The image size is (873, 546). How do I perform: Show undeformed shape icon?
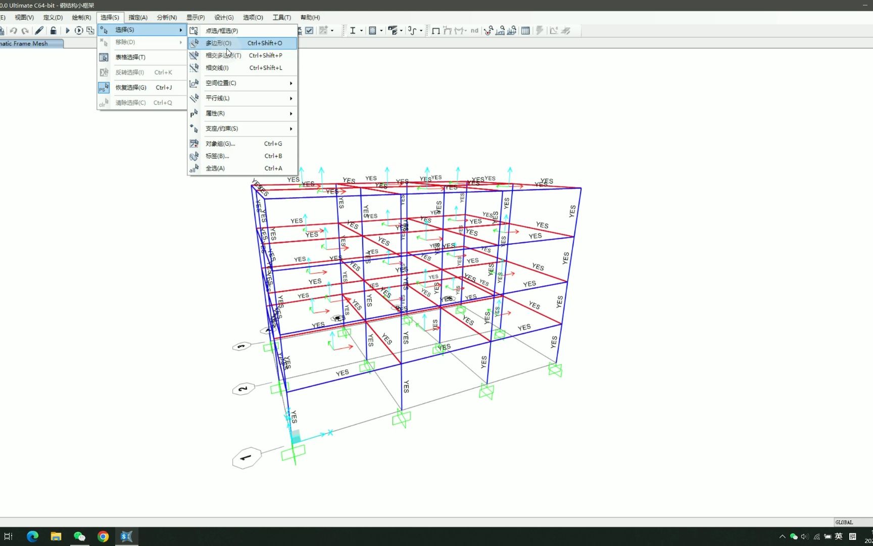435,31
